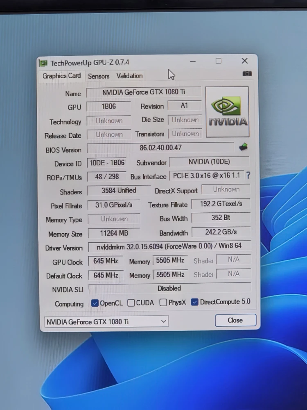Click the Bandwidth value 242.2 GB/s

pyautogui.click(x=221, y=232)
